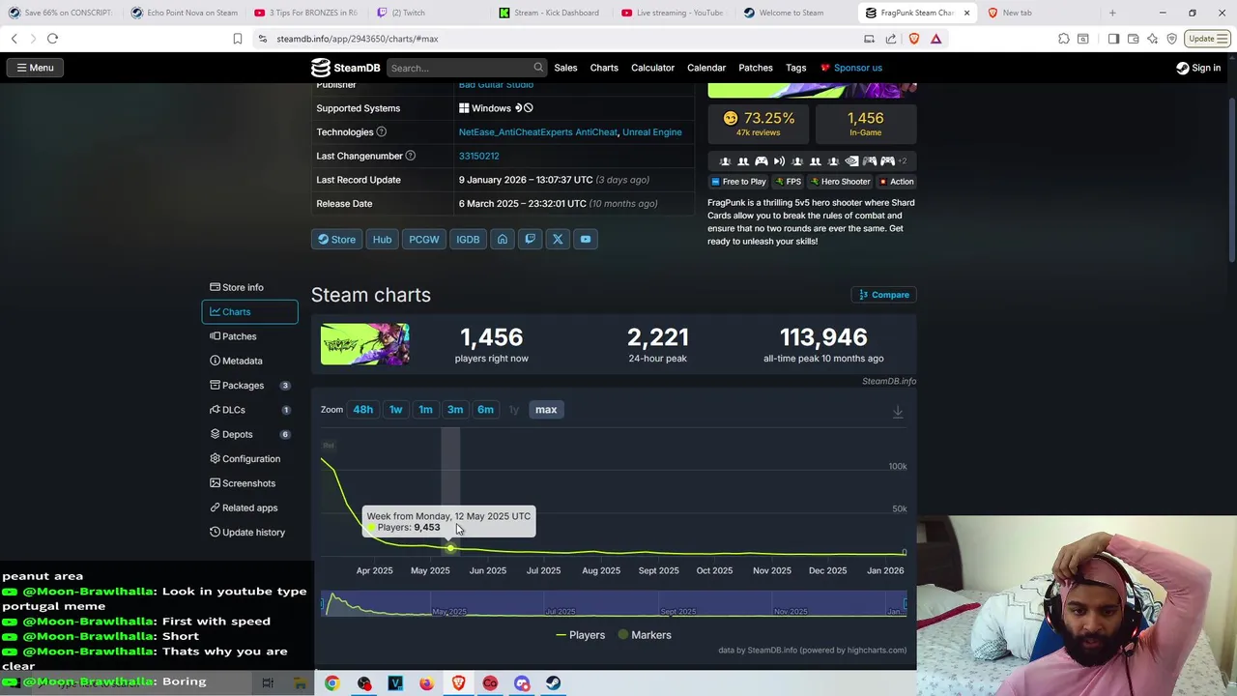Image resolution: width=1237 pixels, height=696 pixels.
Task: Set chart zoom to max
Action: click(546, 410)
